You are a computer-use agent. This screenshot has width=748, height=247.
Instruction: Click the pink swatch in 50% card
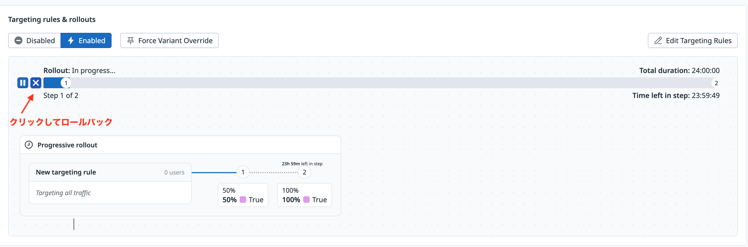point(243,200)
